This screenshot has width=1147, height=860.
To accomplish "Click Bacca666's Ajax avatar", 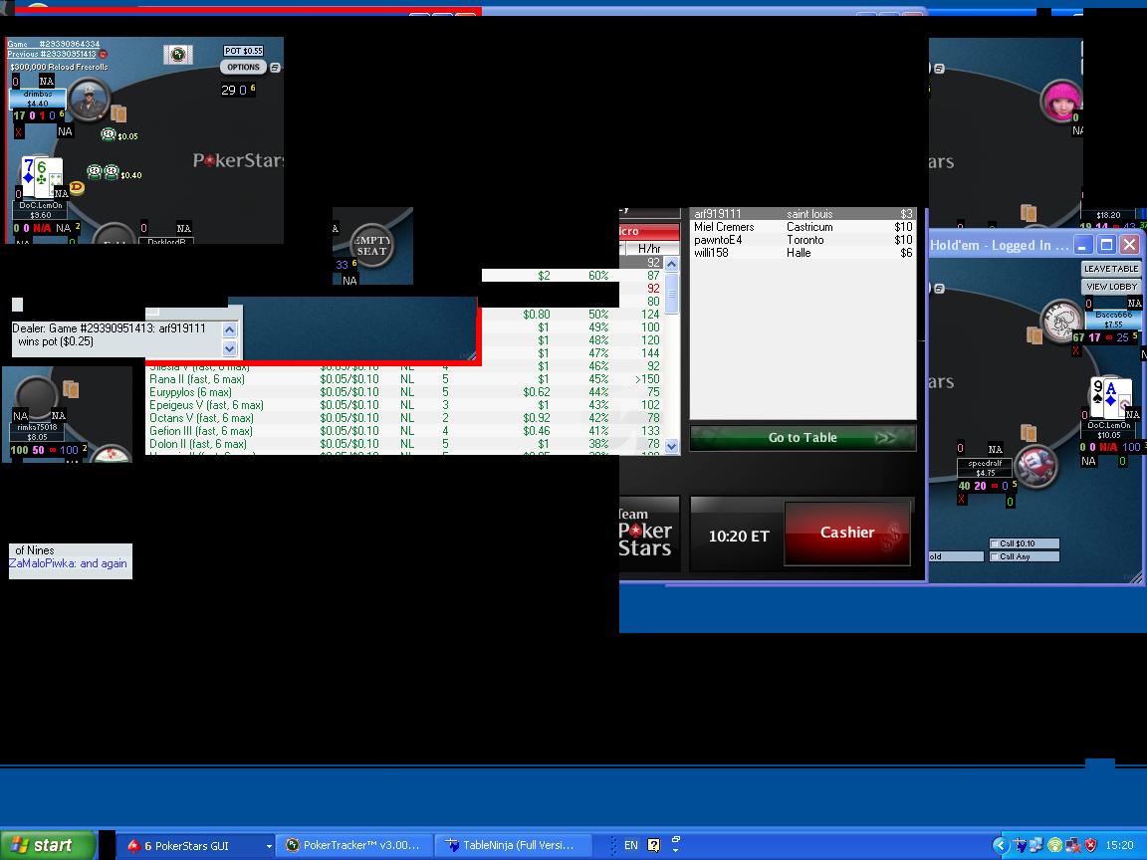I will click(1061, 321).
